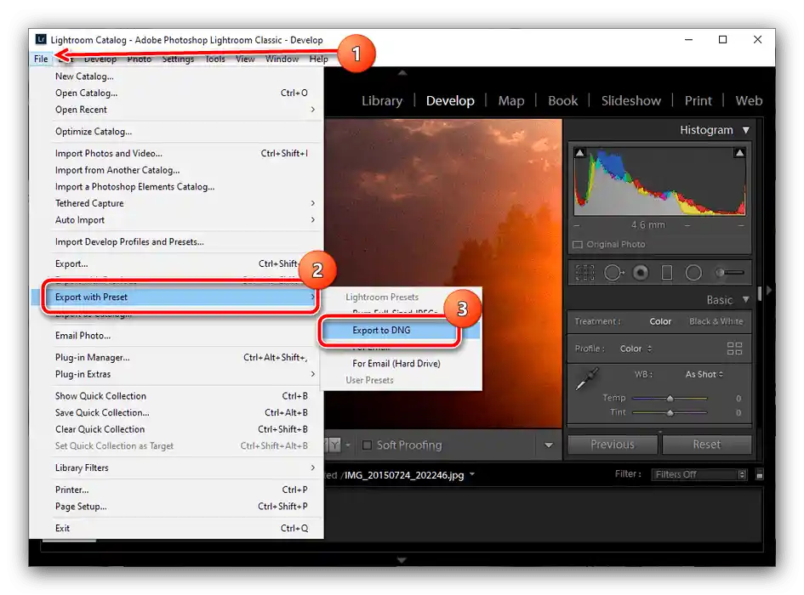Open the Soft Proofing options dropdown
Viewport: 804px width, 595px height.
(x=548, y=445)
